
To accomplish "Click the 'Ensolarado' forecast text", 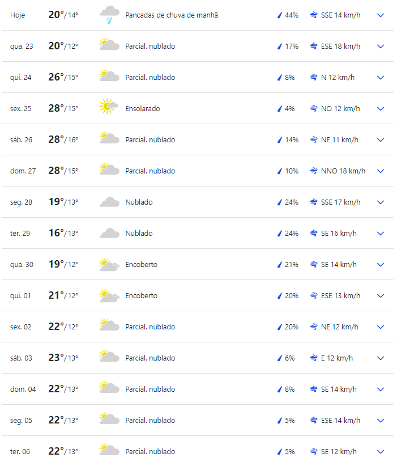I will click(x=143, y=109).
